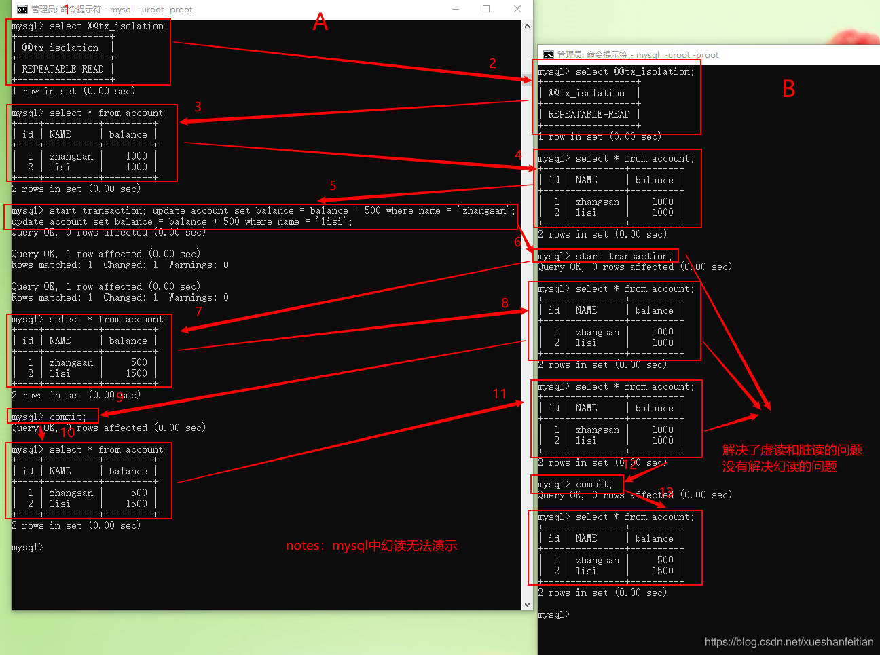Click 'commit;' command in window B
Screen dimensions: 880x655
coord(594,485)
